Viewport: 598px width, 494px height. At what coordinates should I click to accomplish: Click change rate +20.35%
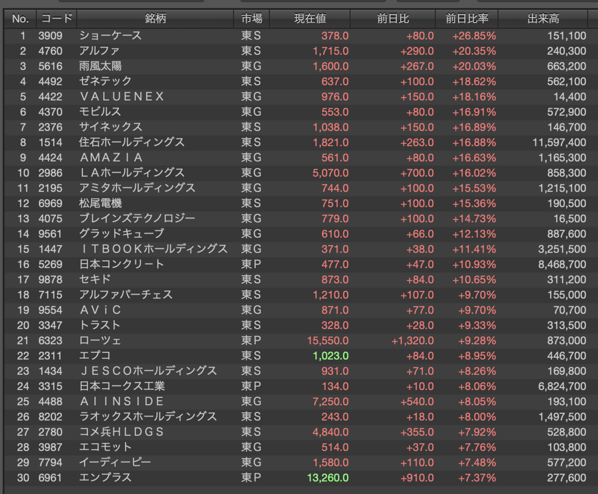coord(474,51)
